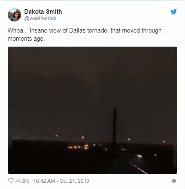Click the Dakota Smith display name
Viewport: 185px width, 189px height.
[43, 12]
